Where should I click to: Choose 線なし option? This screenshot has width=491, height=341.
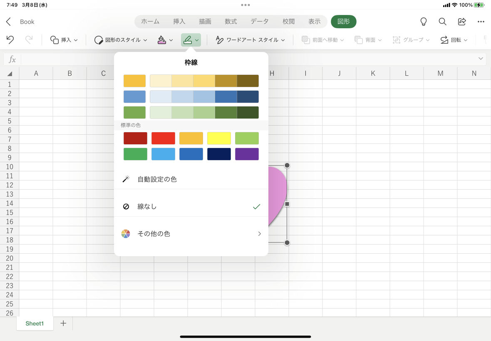click(x=191, y=207)
